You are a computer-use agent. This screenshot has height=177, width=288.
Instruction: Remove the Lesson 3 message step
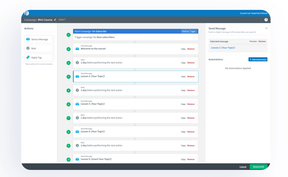191,104
